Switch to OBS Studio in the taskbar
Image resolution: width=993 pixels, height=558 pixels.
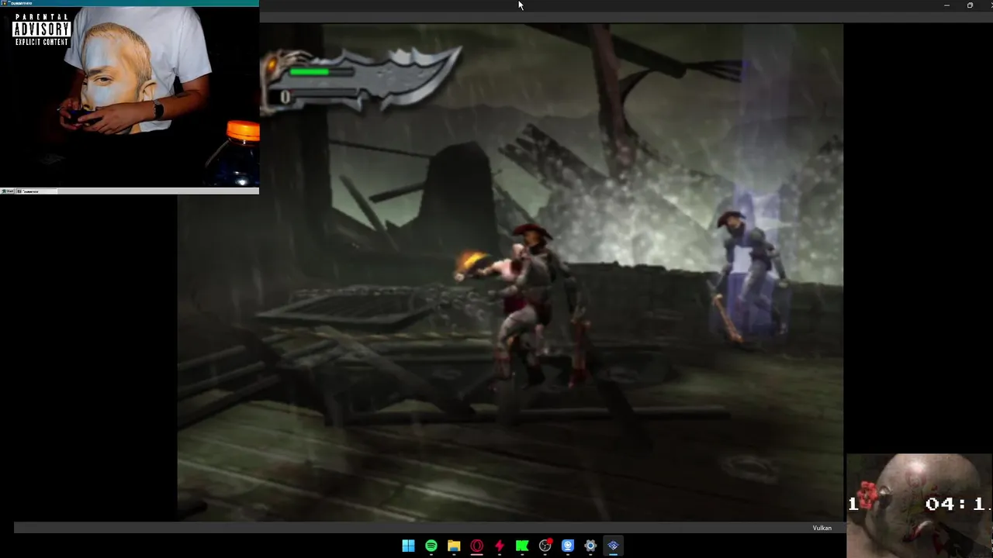(545, 546)
